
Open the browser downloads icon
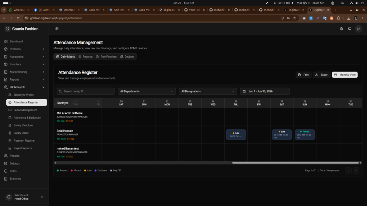point(349,18)
